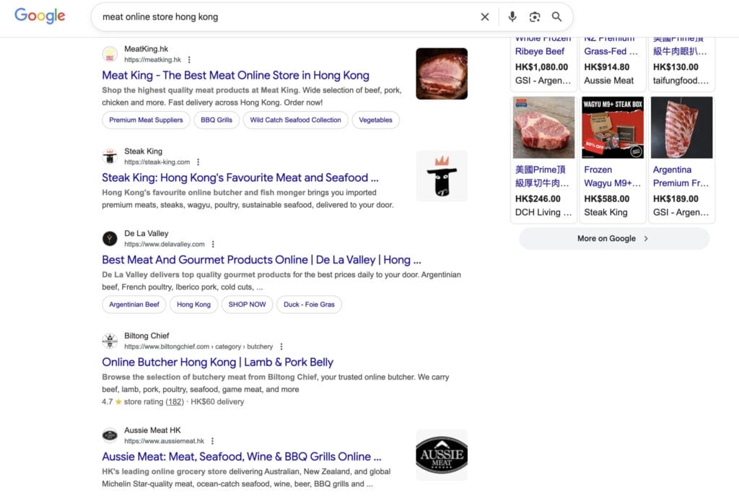
Task: Click the More on Google button
Action: coord(613,238)
